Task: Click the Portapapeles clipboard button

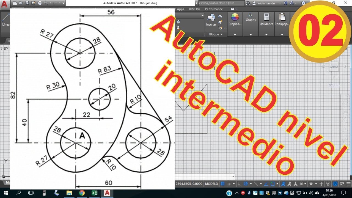Action: tap(282, 20)
